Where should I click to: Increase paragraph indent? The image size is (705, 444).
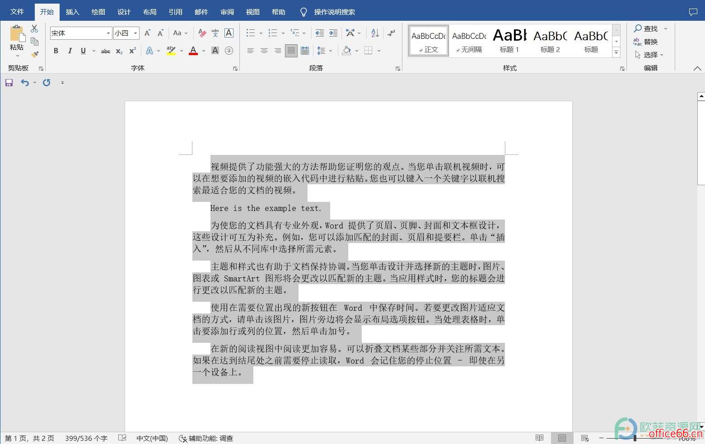[333, 33]
